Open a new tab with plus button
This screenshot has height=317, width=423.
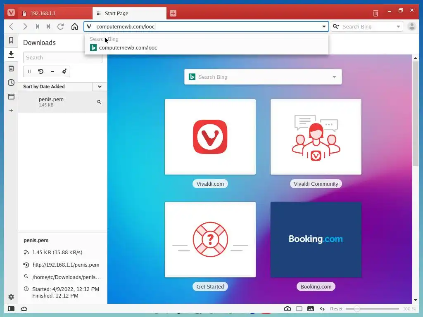(173, 13)
